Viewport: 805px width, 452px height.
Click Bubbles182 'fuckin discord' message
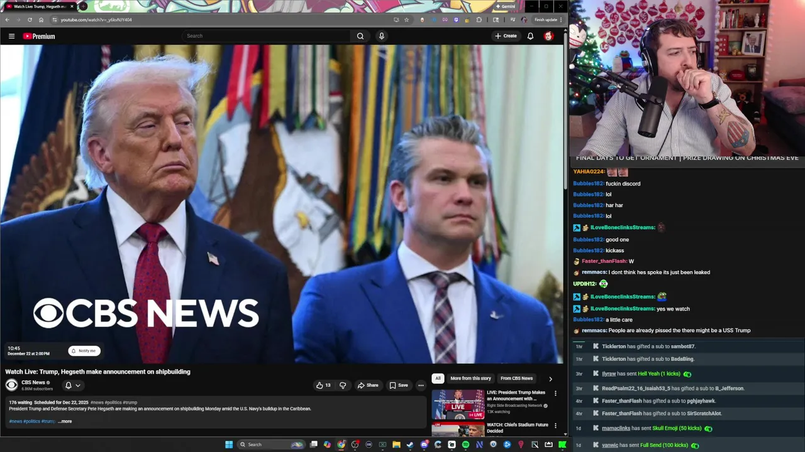[607, 183]
